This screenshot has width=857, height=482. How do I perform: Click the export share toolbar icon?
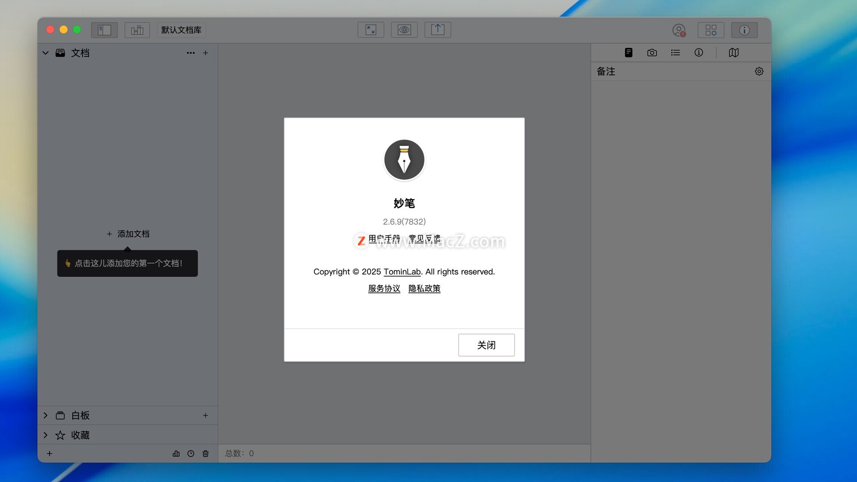pyautogui.click(x=438, y=30)
